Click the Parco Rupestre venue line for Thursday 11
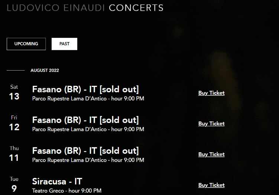 tap(88, 160)
